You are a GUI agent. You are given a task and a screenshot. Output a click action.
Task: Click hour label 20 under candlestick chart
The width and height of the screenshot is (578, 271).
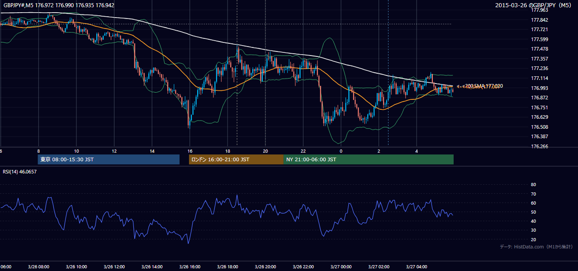coord(265,151)
